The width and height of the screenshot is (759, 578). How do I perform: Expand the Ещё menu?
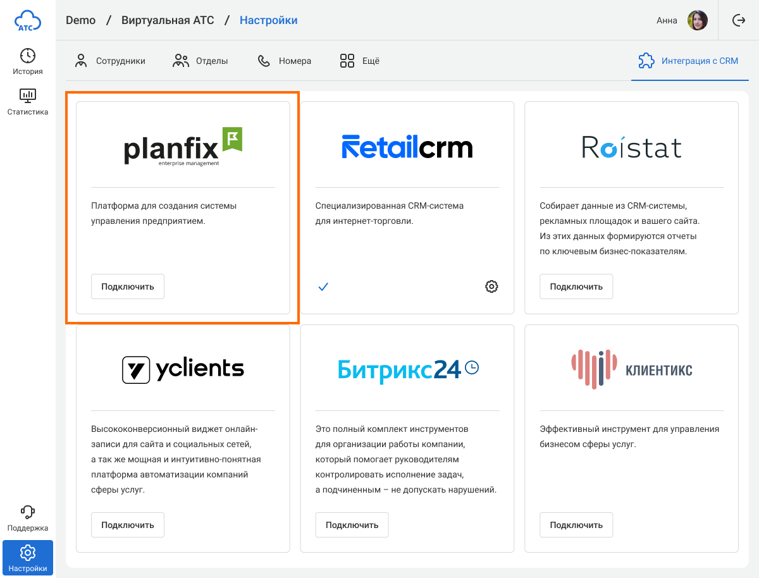pos(359,61)
